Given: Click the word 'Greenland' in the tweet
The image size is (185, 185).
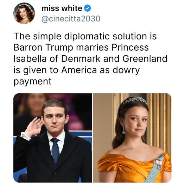Looking at the screenshot, I should [145, 59].
